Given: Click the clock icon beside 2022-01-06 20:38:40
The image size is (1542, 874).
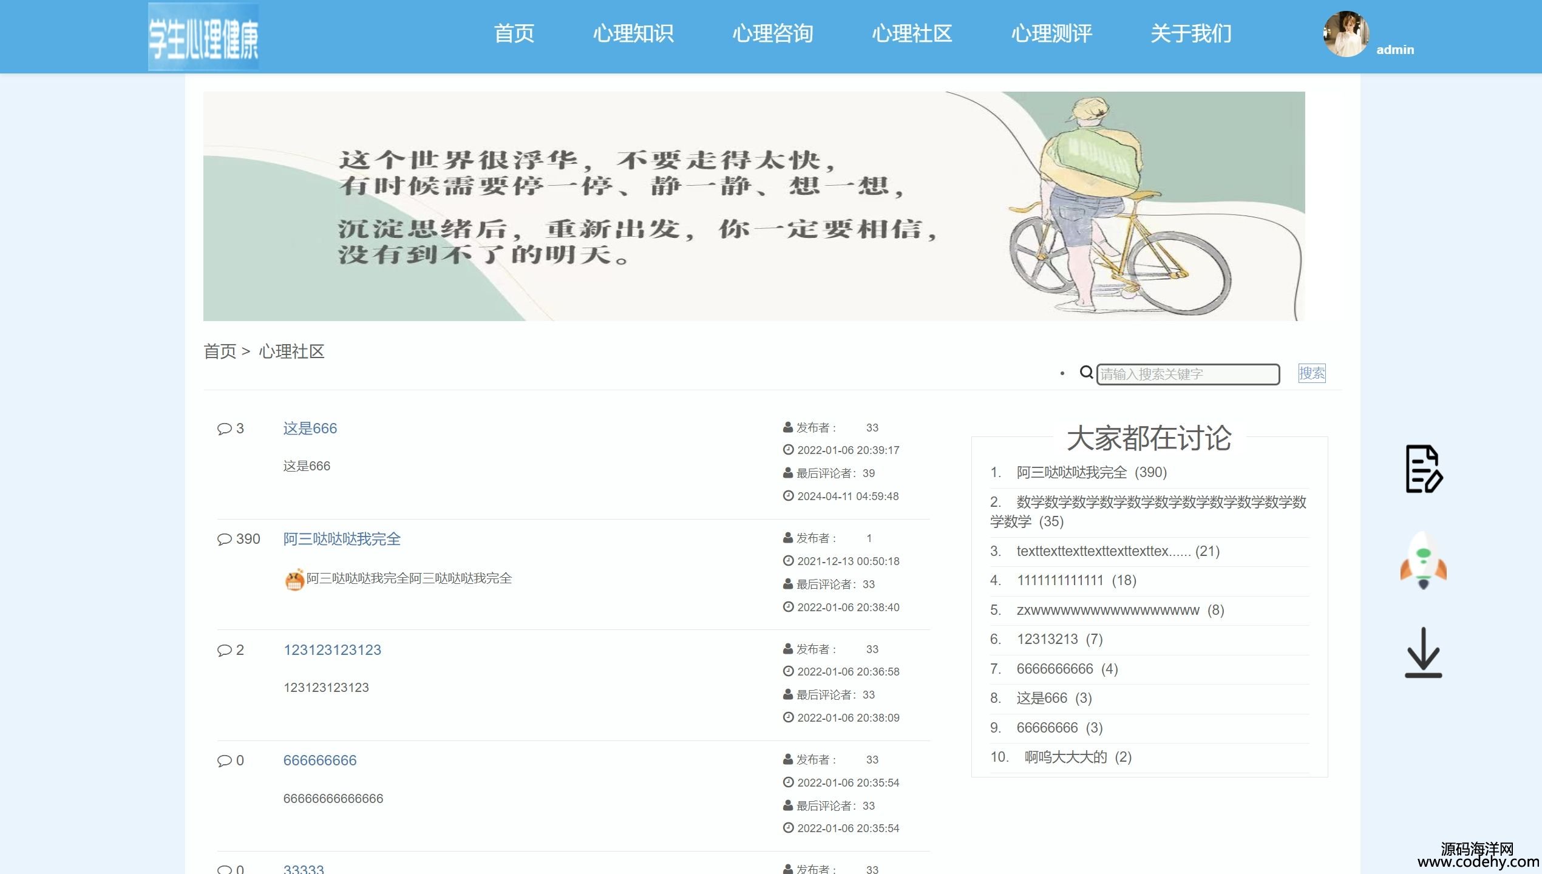Looking at the screenshot, I should click(788, 607).
